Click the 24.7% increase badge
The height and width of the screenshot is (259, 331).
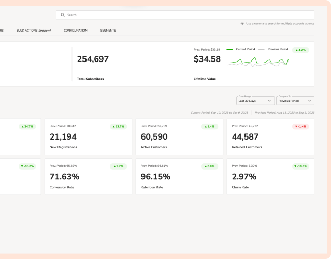coord(27,127)
